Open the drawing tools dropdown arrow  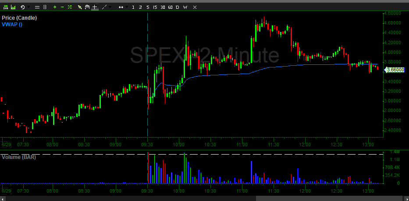(x=110, y=7)
